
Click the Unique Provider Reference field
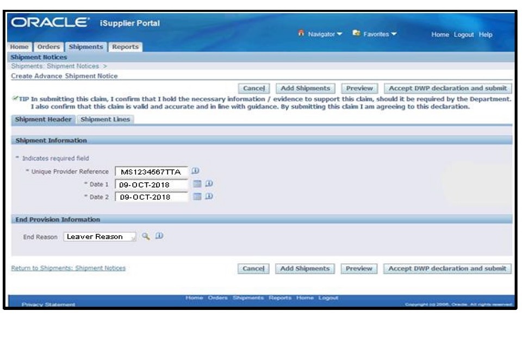pyautogui.click(x=151, y=172)
